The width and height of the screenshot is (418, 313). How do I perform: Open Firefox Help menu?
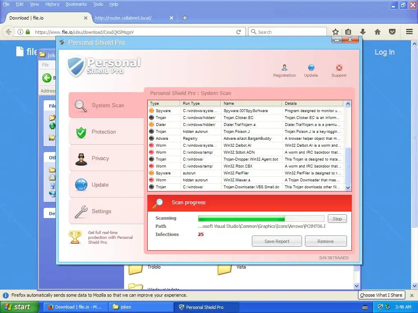[x=114, y=4]
